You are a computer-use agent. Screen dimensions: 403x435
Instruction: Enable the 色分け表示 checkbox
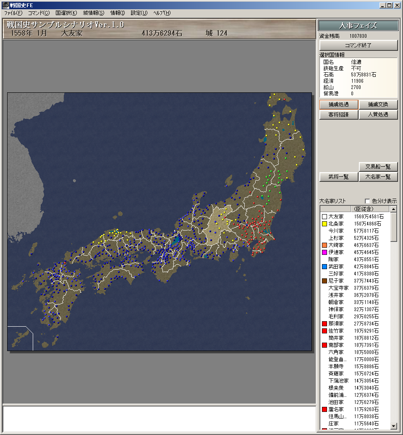click(368, 201)
